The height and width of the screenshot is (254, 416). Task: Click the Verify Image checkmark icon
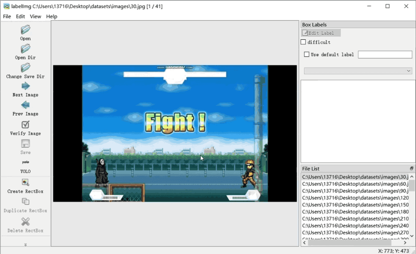click(25, 125)
